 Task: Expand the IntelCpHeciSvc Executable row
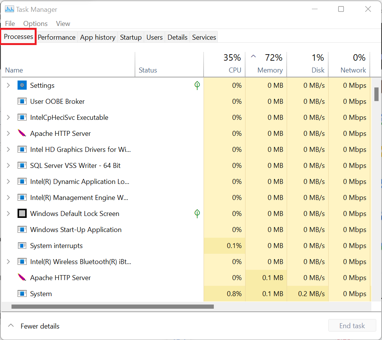click(x=8, y=118)
